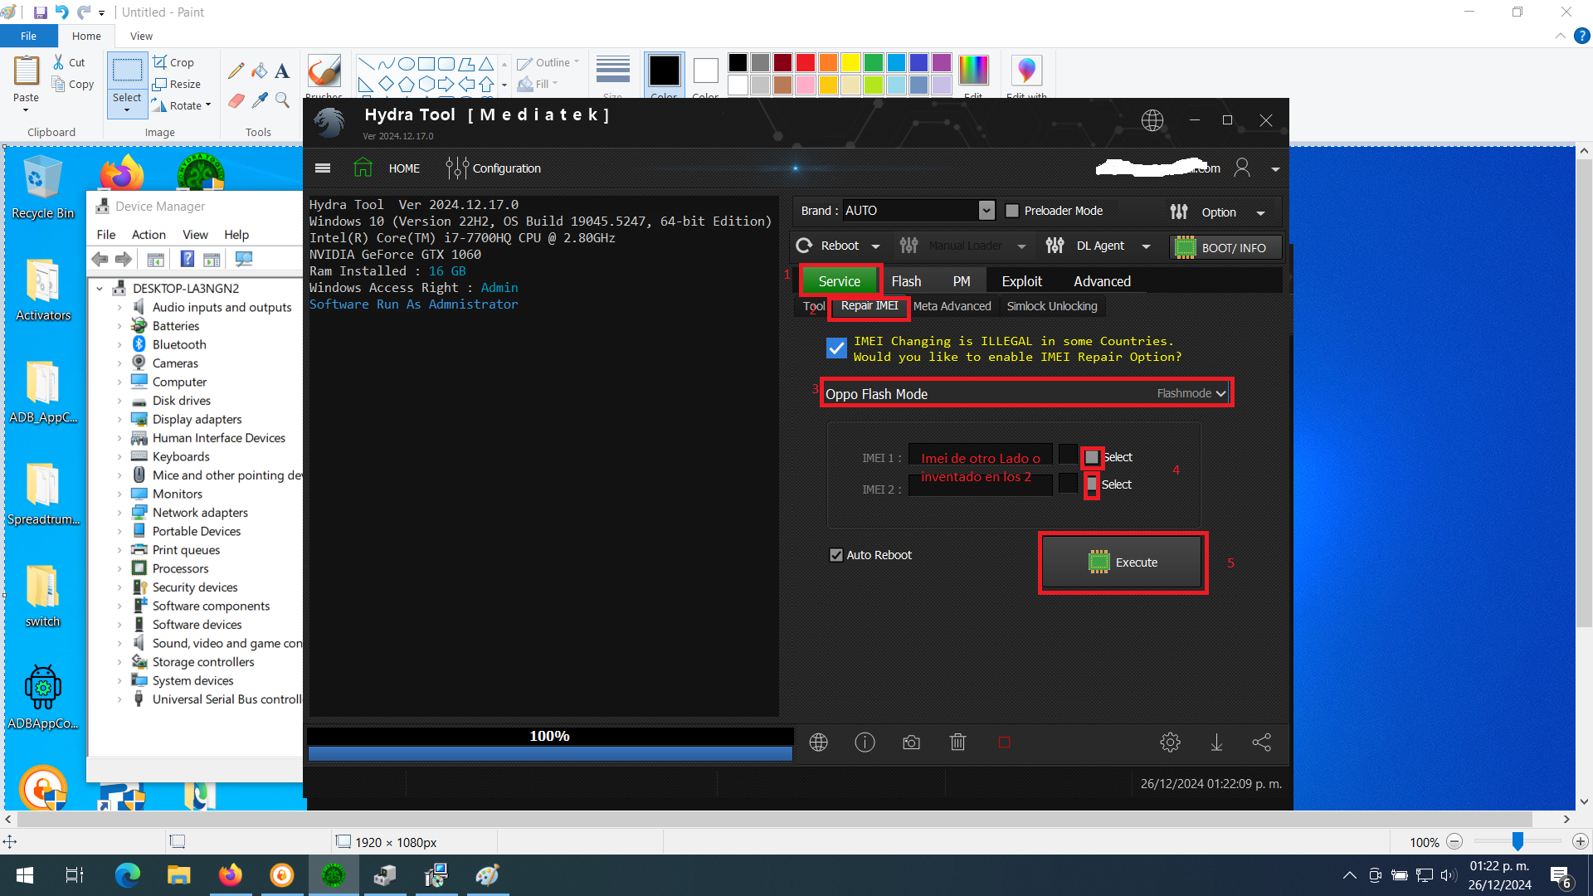Open the Oppo Flash Mode dropdown

pyautogui.click(x=1026, y=393)
